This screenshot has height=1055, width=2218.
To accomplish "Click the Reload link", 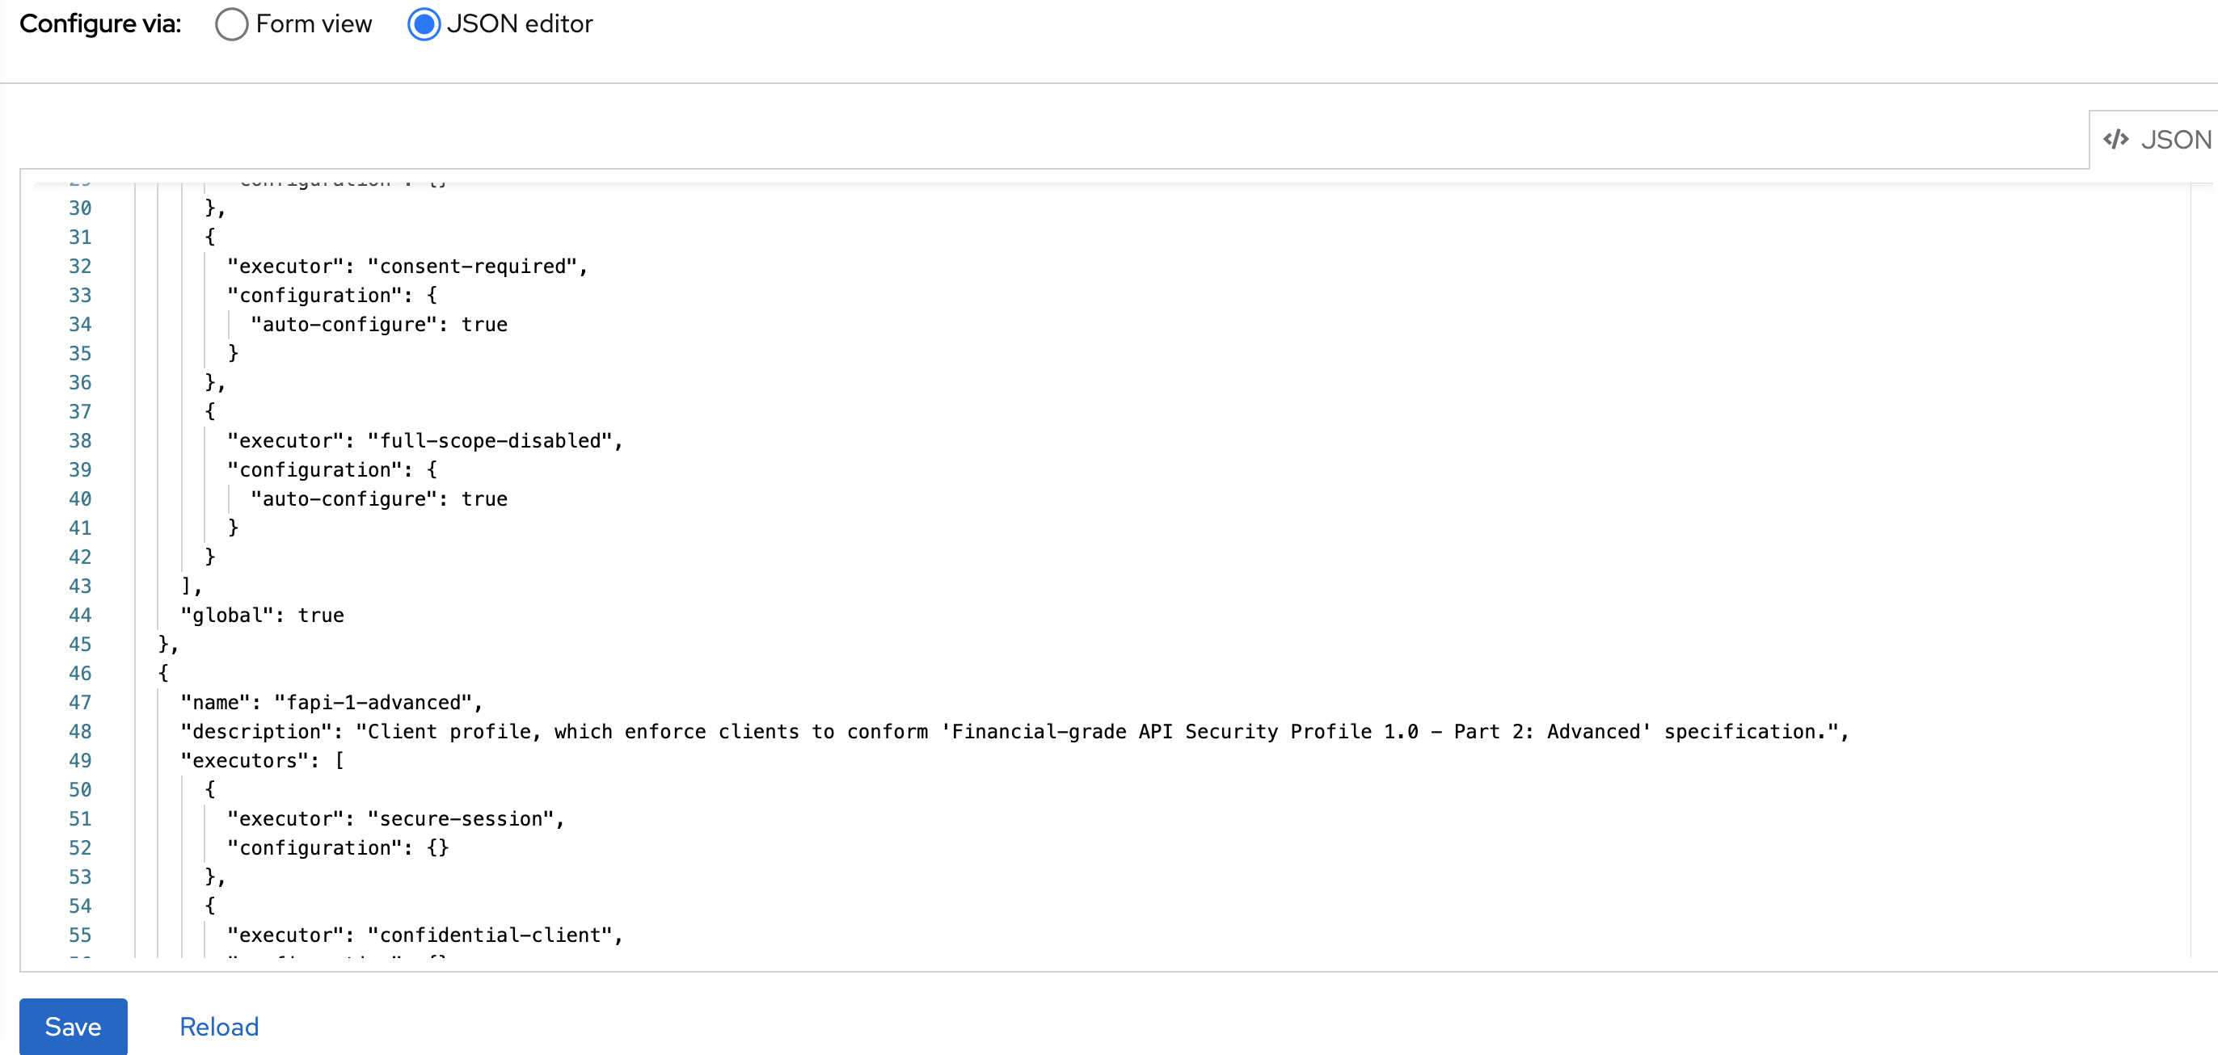I will [219, 1026].
